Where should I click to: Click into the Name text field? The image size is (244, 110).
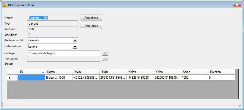point(53,18)
